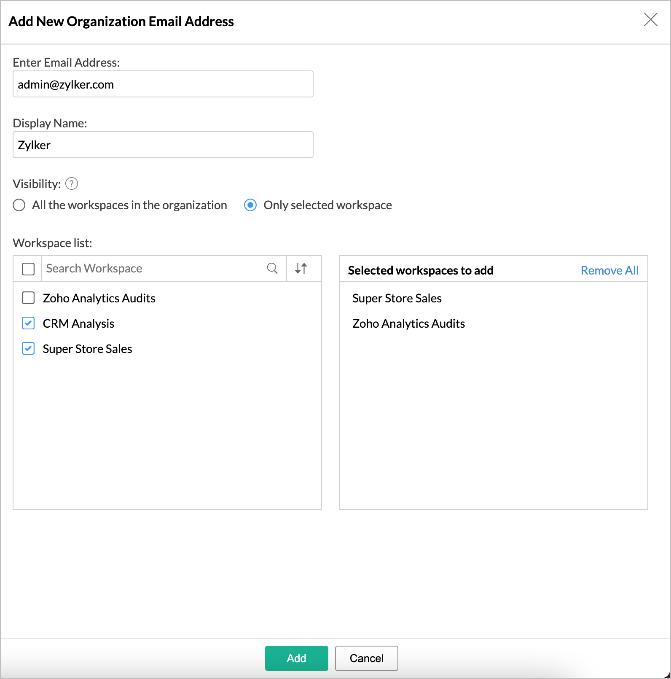Click the search magnifier icon in Workspace list
671x679 pixels.
pos(272,268)
